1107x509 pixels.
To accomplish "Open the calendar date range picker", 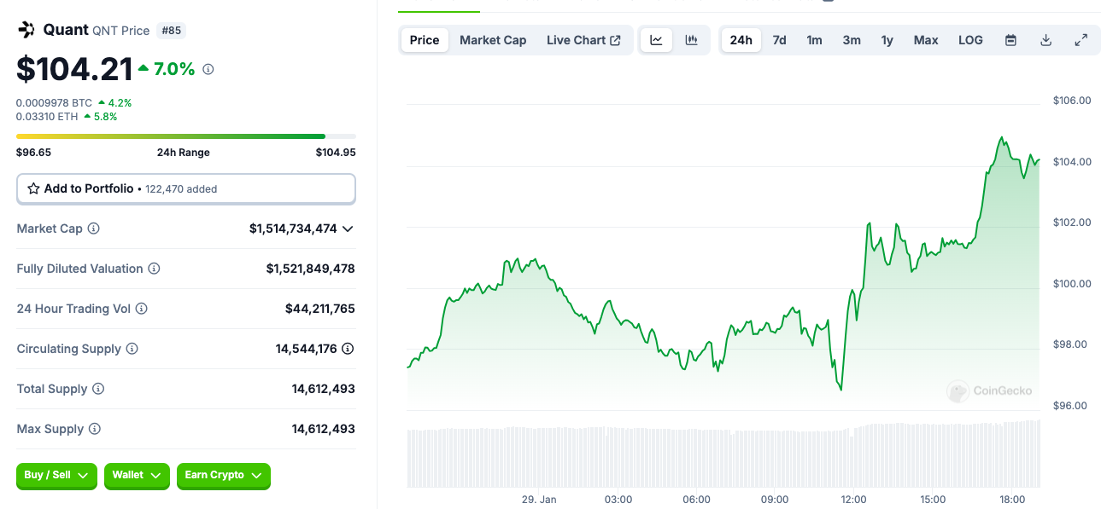I will (1010, 40).
